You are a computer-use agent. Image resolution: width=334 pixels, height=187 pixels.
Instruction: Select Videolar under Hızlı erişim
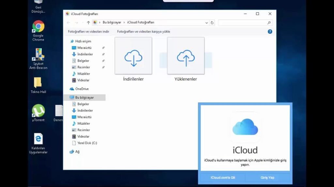pyautogui.click(x=83, y=81)
